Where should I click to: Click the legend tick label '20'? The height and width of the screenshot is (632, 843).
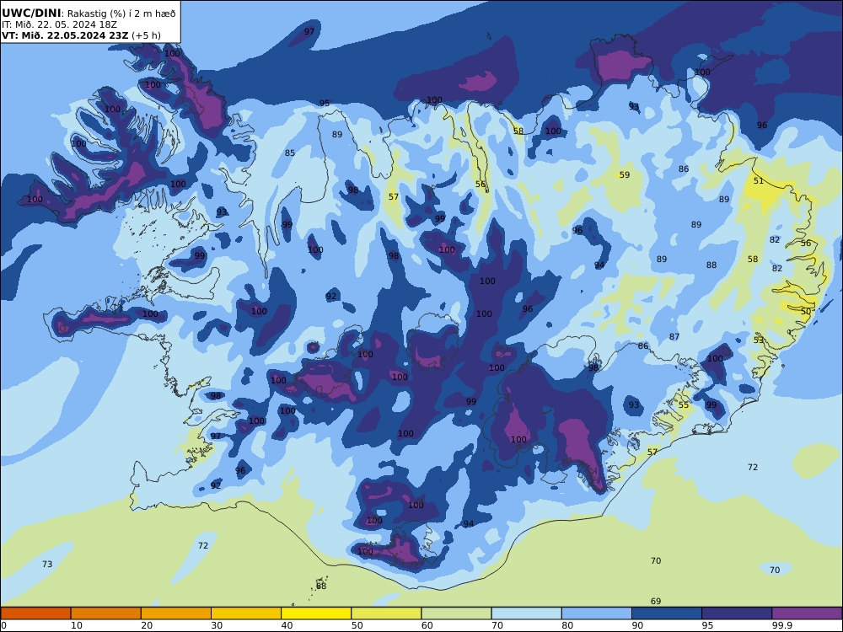point(147,625)
